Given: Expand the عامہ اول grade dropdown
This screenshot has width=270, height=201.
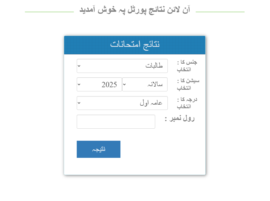Looking at the screenshot, I should [122, 103].
